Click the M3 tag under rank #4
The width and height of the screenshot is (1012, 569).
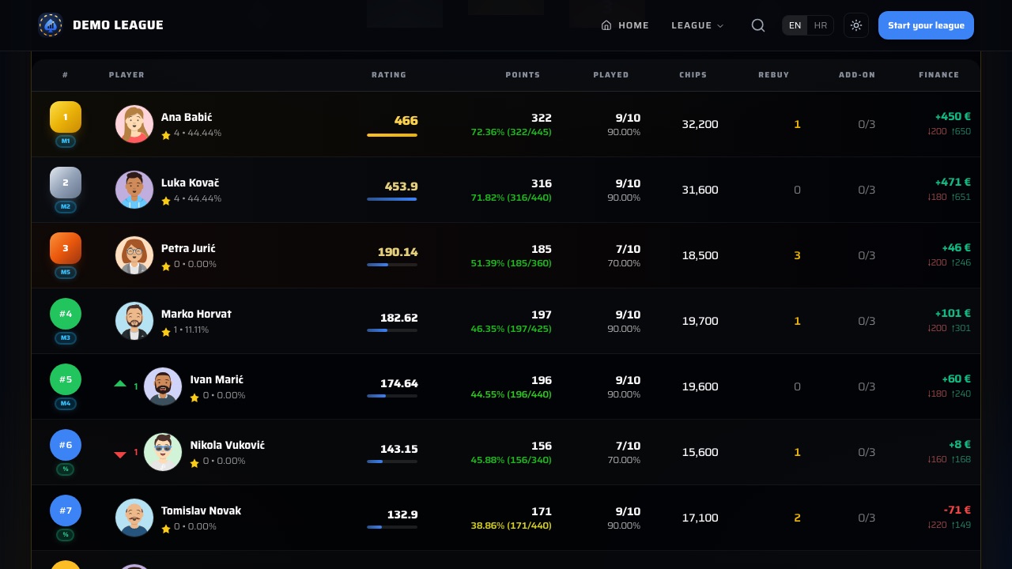[66, 338]
